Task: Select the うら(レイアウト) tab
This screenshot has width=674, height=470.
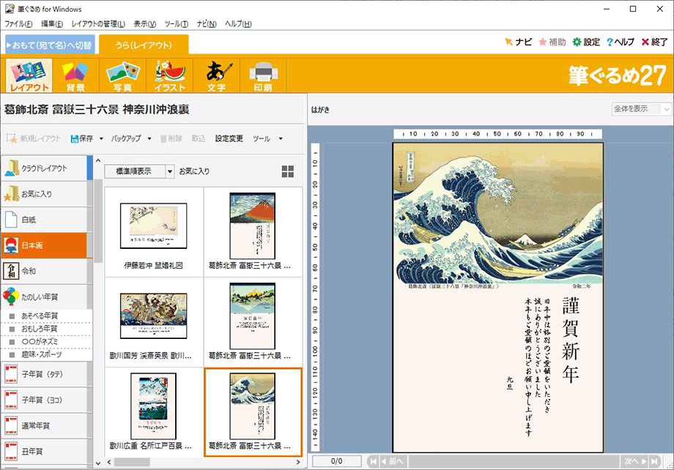Action: pyautogui.click(x=144, y=45)
